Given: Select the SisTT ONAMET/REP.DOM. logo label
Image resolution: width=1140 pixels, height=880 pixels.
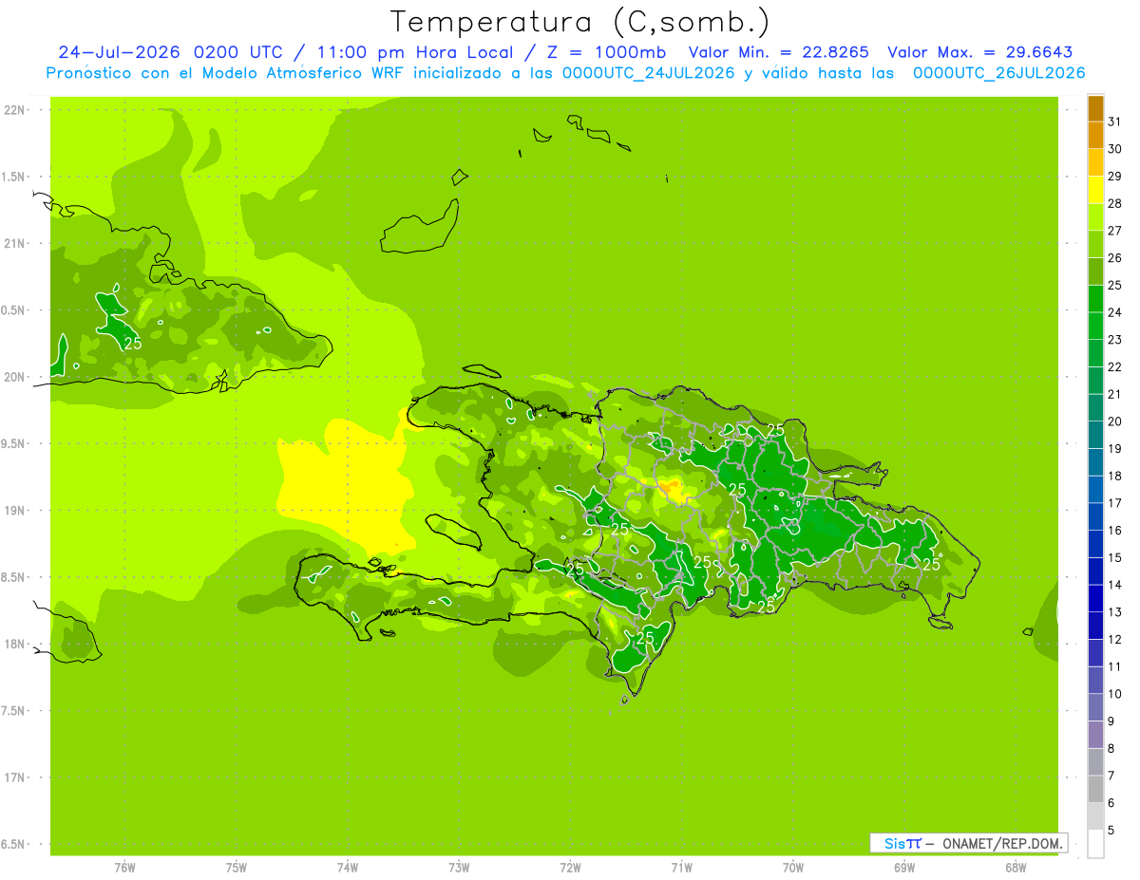Looking at the screenshot, I should (x=968, y=843).
